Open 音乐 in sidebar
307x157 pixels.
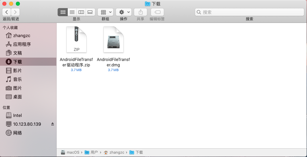[28, 79]
